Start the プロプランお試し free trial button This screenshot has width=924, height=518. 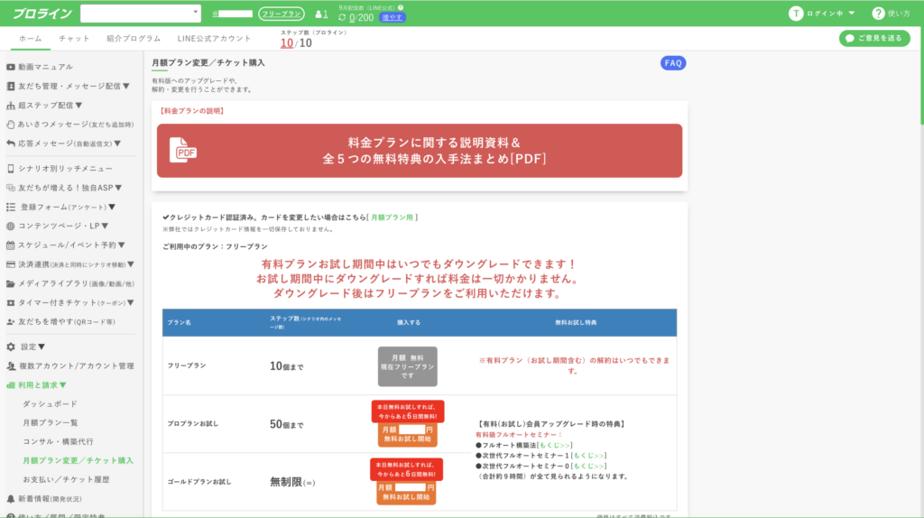click(x=408, y=434)
